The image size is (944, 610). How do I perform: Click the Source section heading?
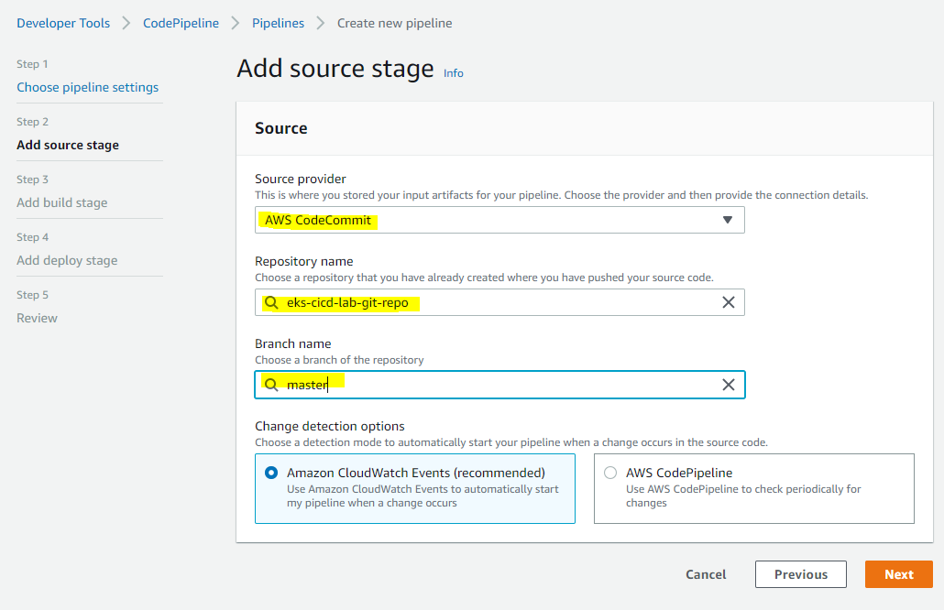pos(281,128)
